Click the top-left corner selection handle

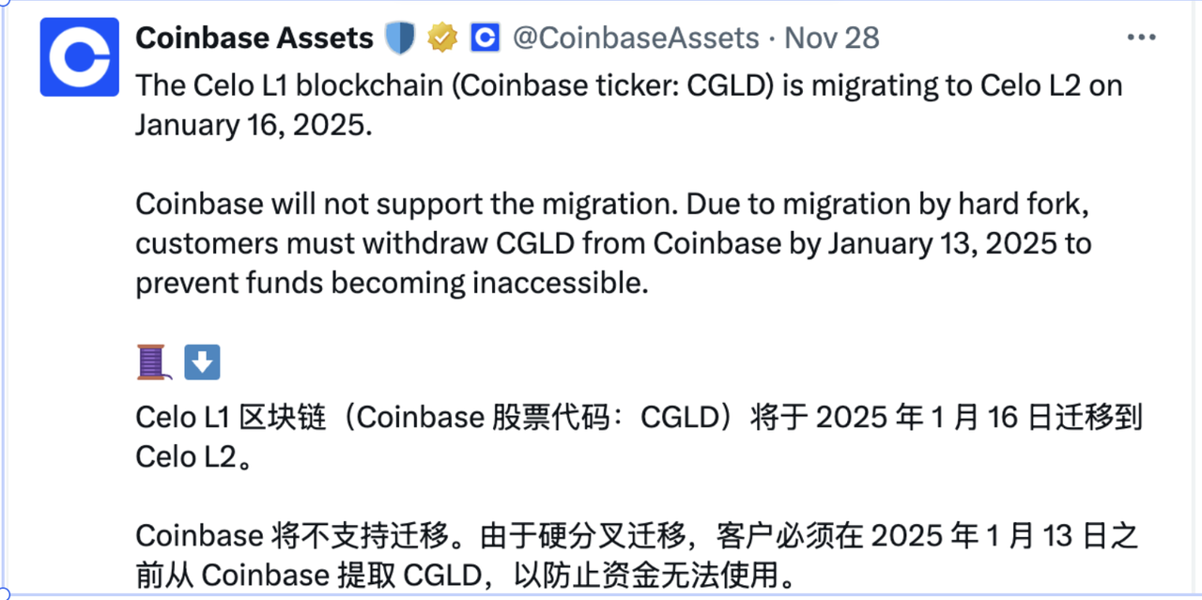click(x=3, y=3)
